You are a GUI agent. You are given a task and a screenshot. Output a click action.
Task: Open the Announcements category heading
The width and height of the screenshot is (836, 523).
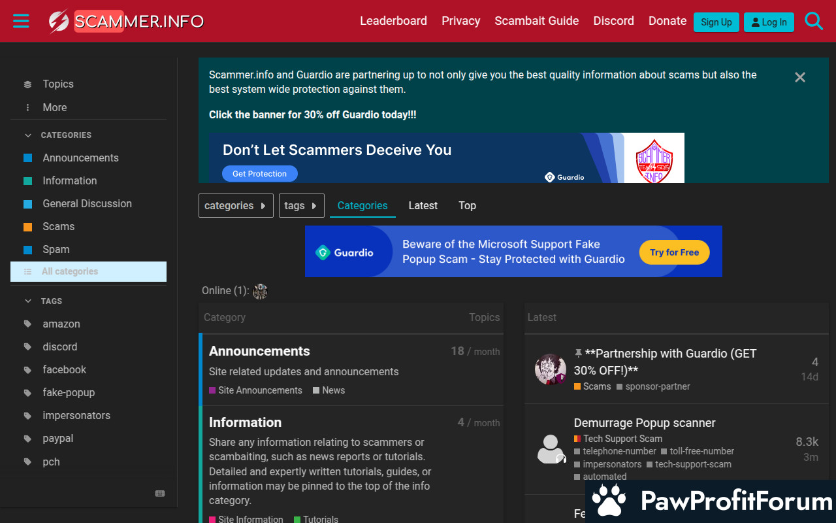coord(259,351)
